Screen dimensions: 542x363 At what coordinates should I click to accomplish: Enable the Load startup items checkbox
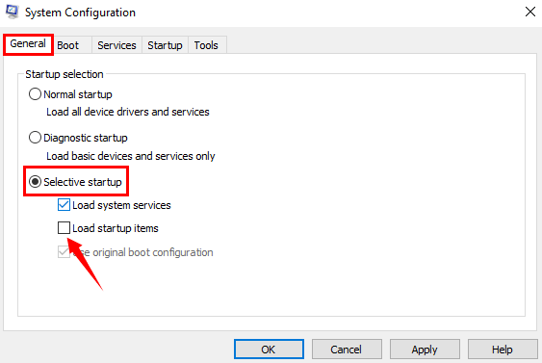click(64, 228)
